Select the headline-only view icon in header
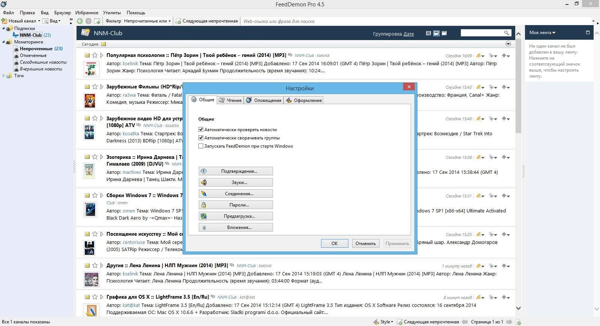Viewport: 600px width, 326px height. point(444,33)
